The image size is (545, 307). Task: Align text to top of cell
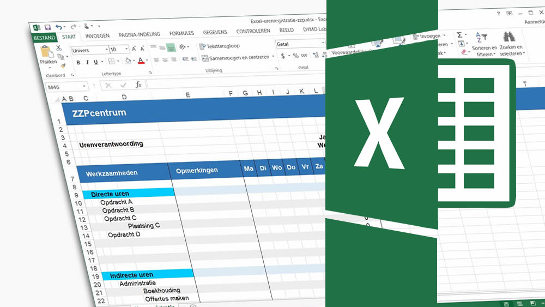click(153, 46)
